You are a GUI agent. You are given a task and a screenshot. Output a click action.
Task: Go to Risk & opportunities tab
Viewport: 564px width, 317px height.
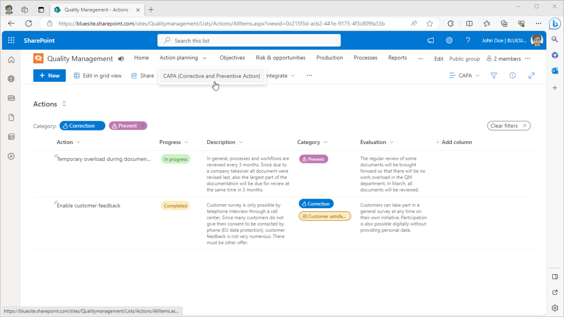(x=280, y=58)
